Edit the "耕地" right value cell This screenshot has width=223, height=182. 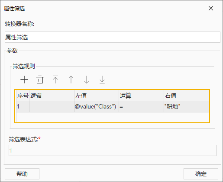point(186,107)
